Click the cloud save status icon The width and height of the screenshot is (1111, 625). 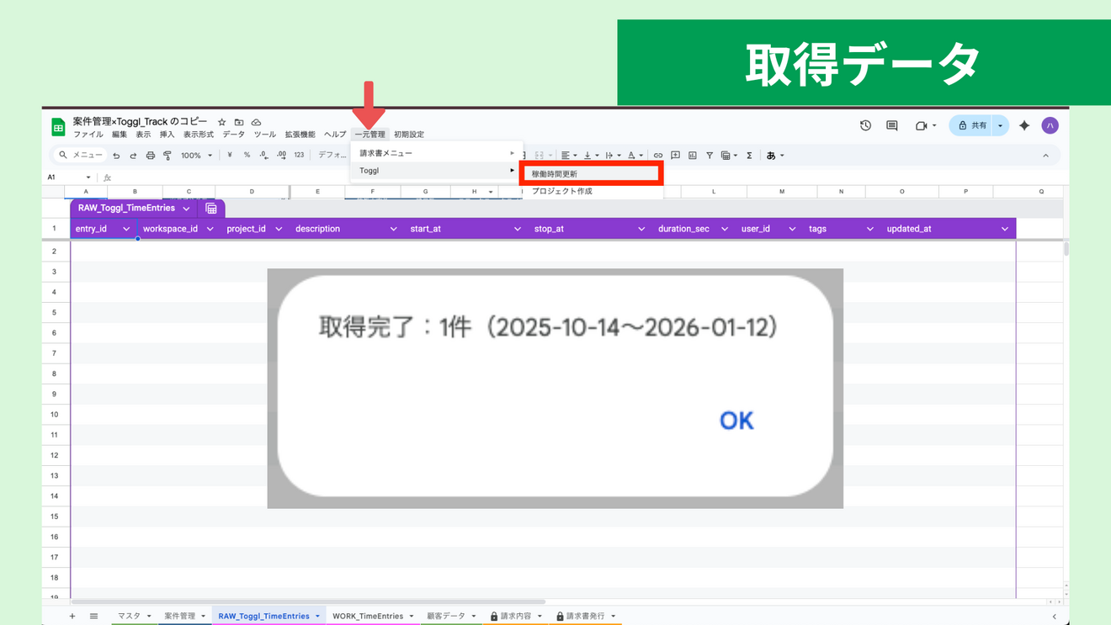(257, 123)
